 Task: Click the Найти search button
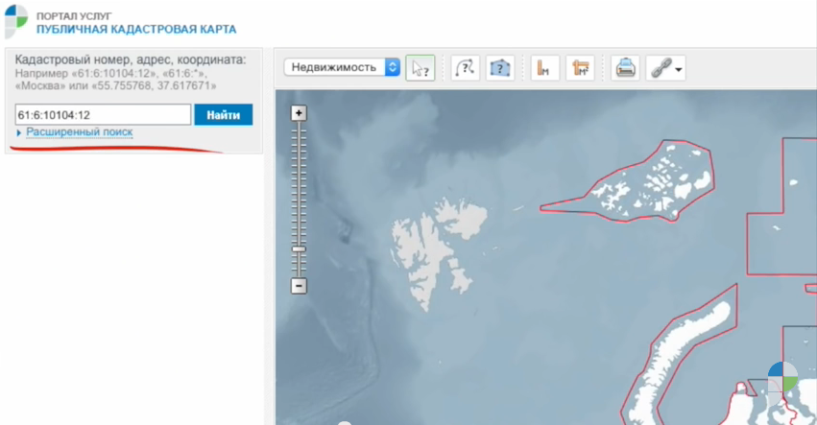tap(223, 115)
